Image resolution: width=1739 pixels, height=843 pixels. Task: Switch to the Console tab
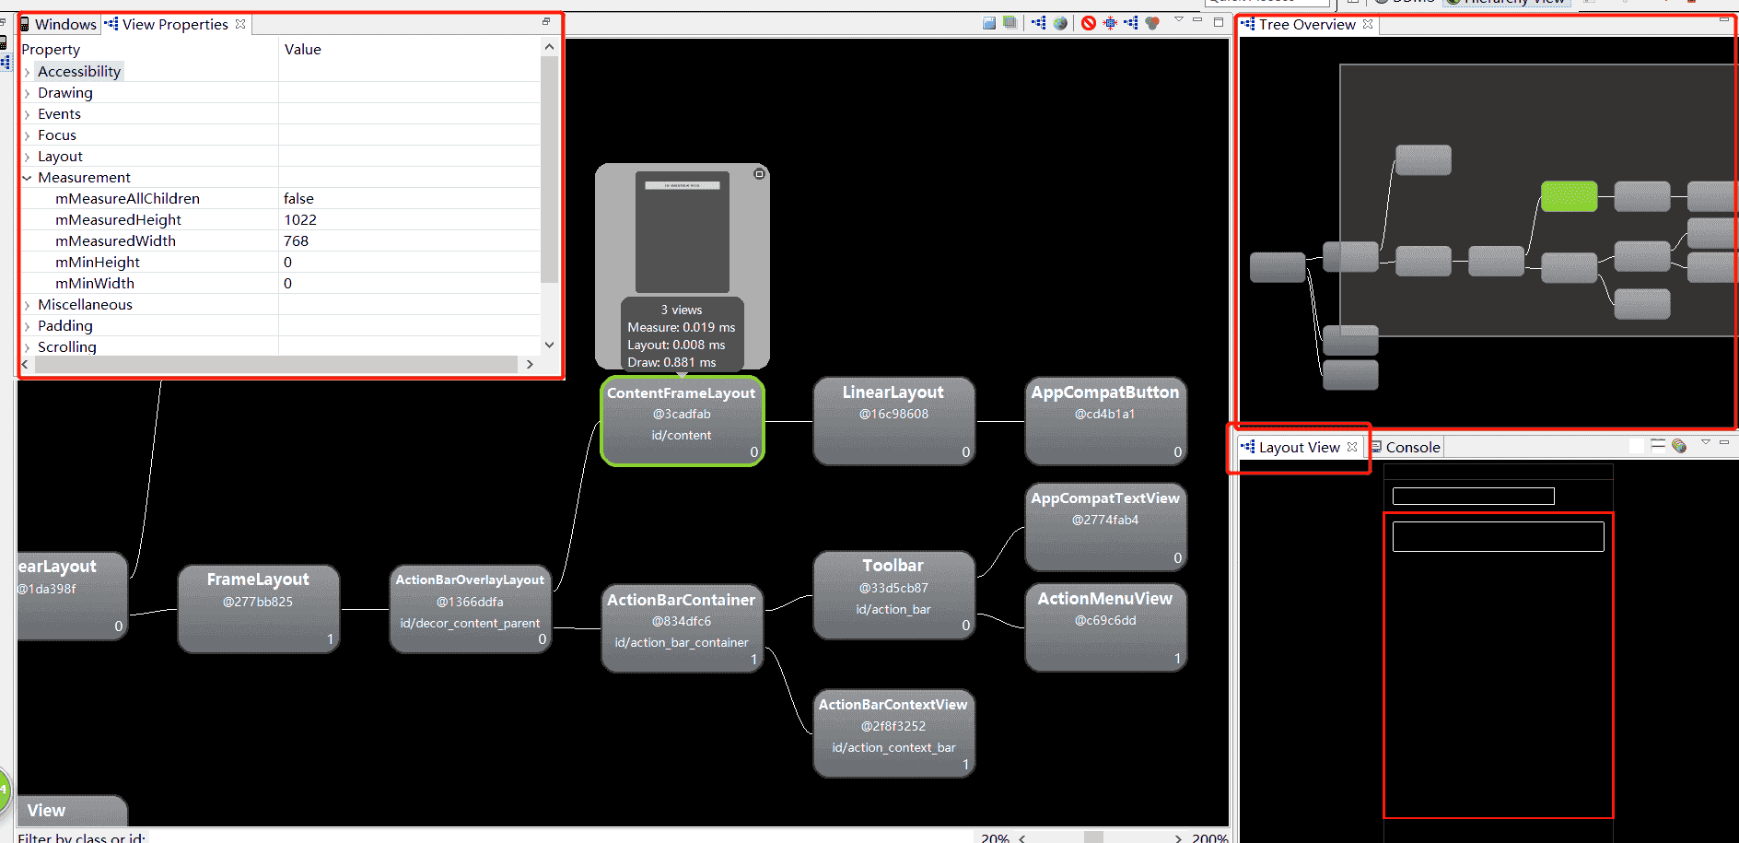pos(1406,447)
